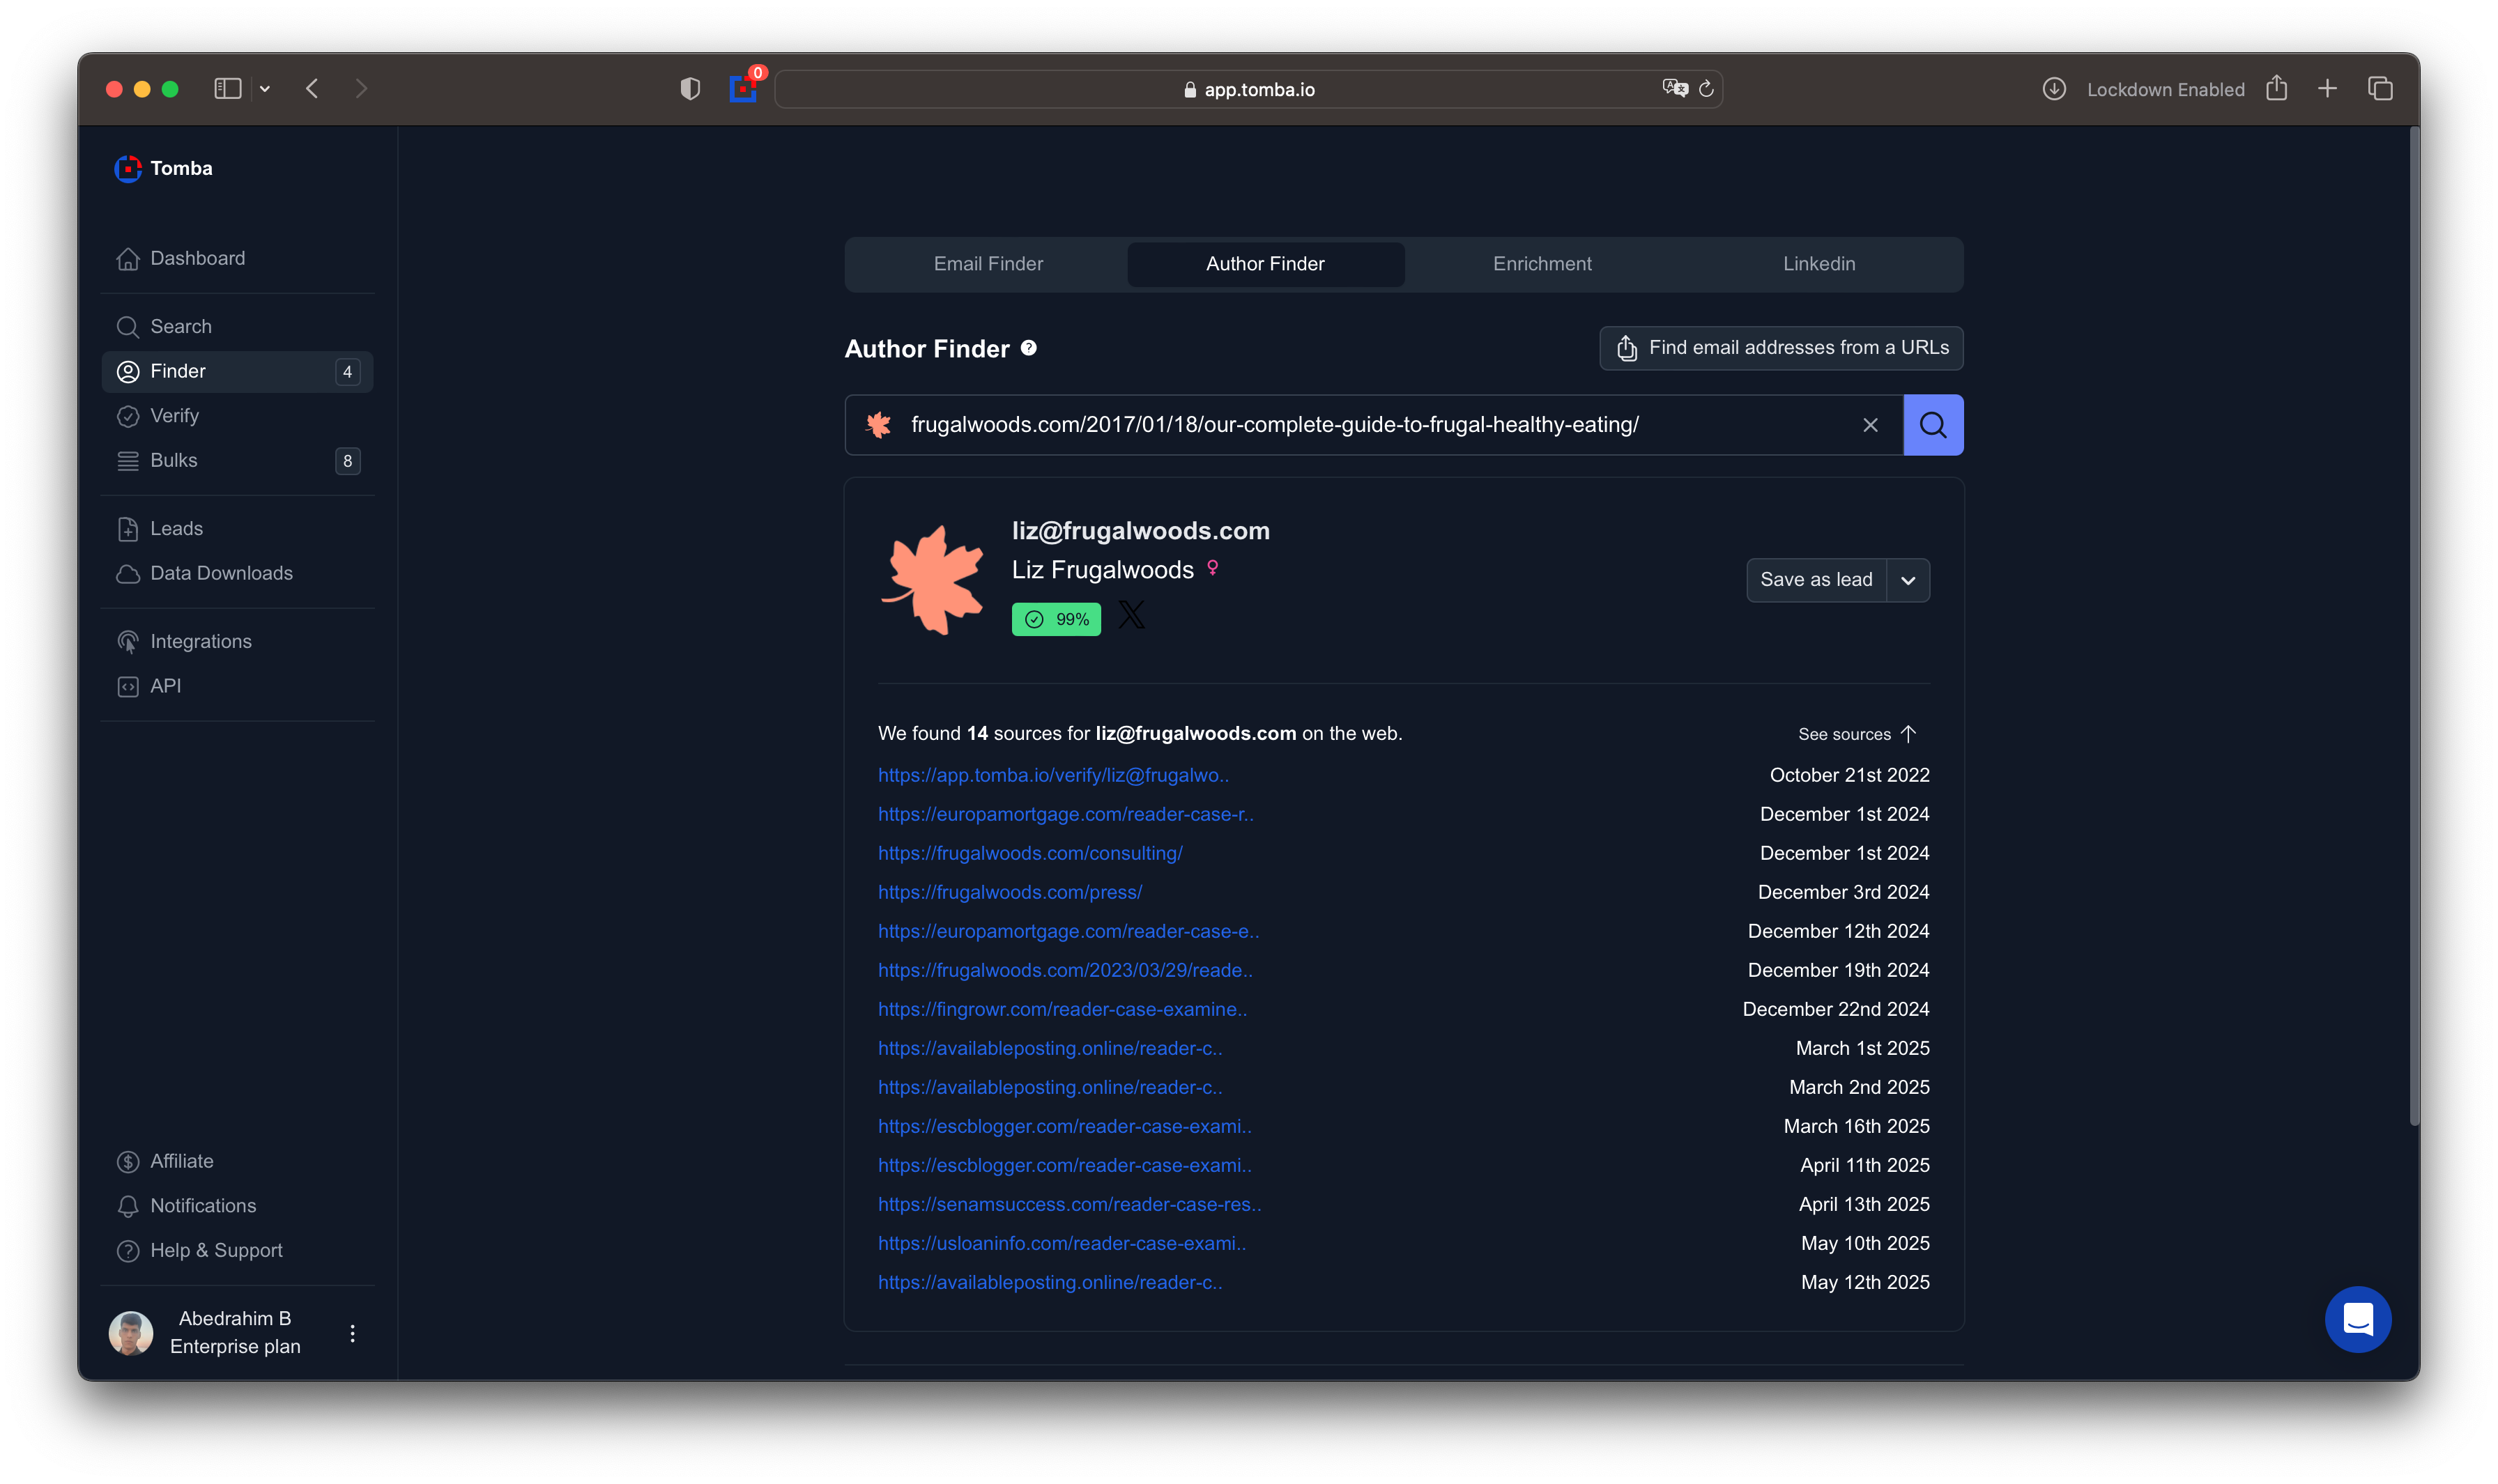The image size is (2498, 1484).
Task: Open availableposting.online link dated March 1st 2025
Action: [x=1050, y=1048]
